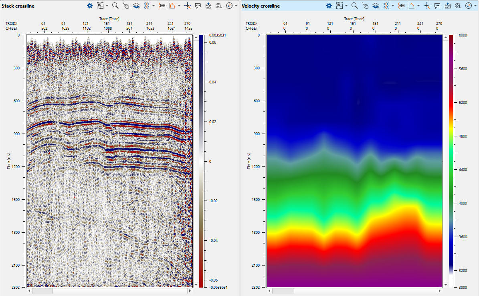The height and width of the screenshot is (296, 479).
Task: Select the Velocity crossline panel title
Action: (261, 6)
